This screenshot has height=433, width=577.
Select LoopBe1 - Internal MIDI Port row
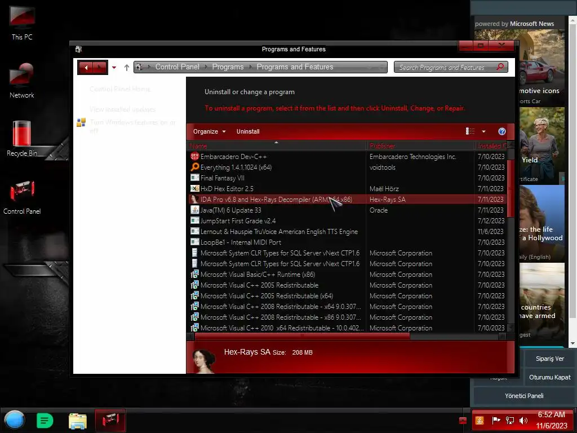point(347,242)
